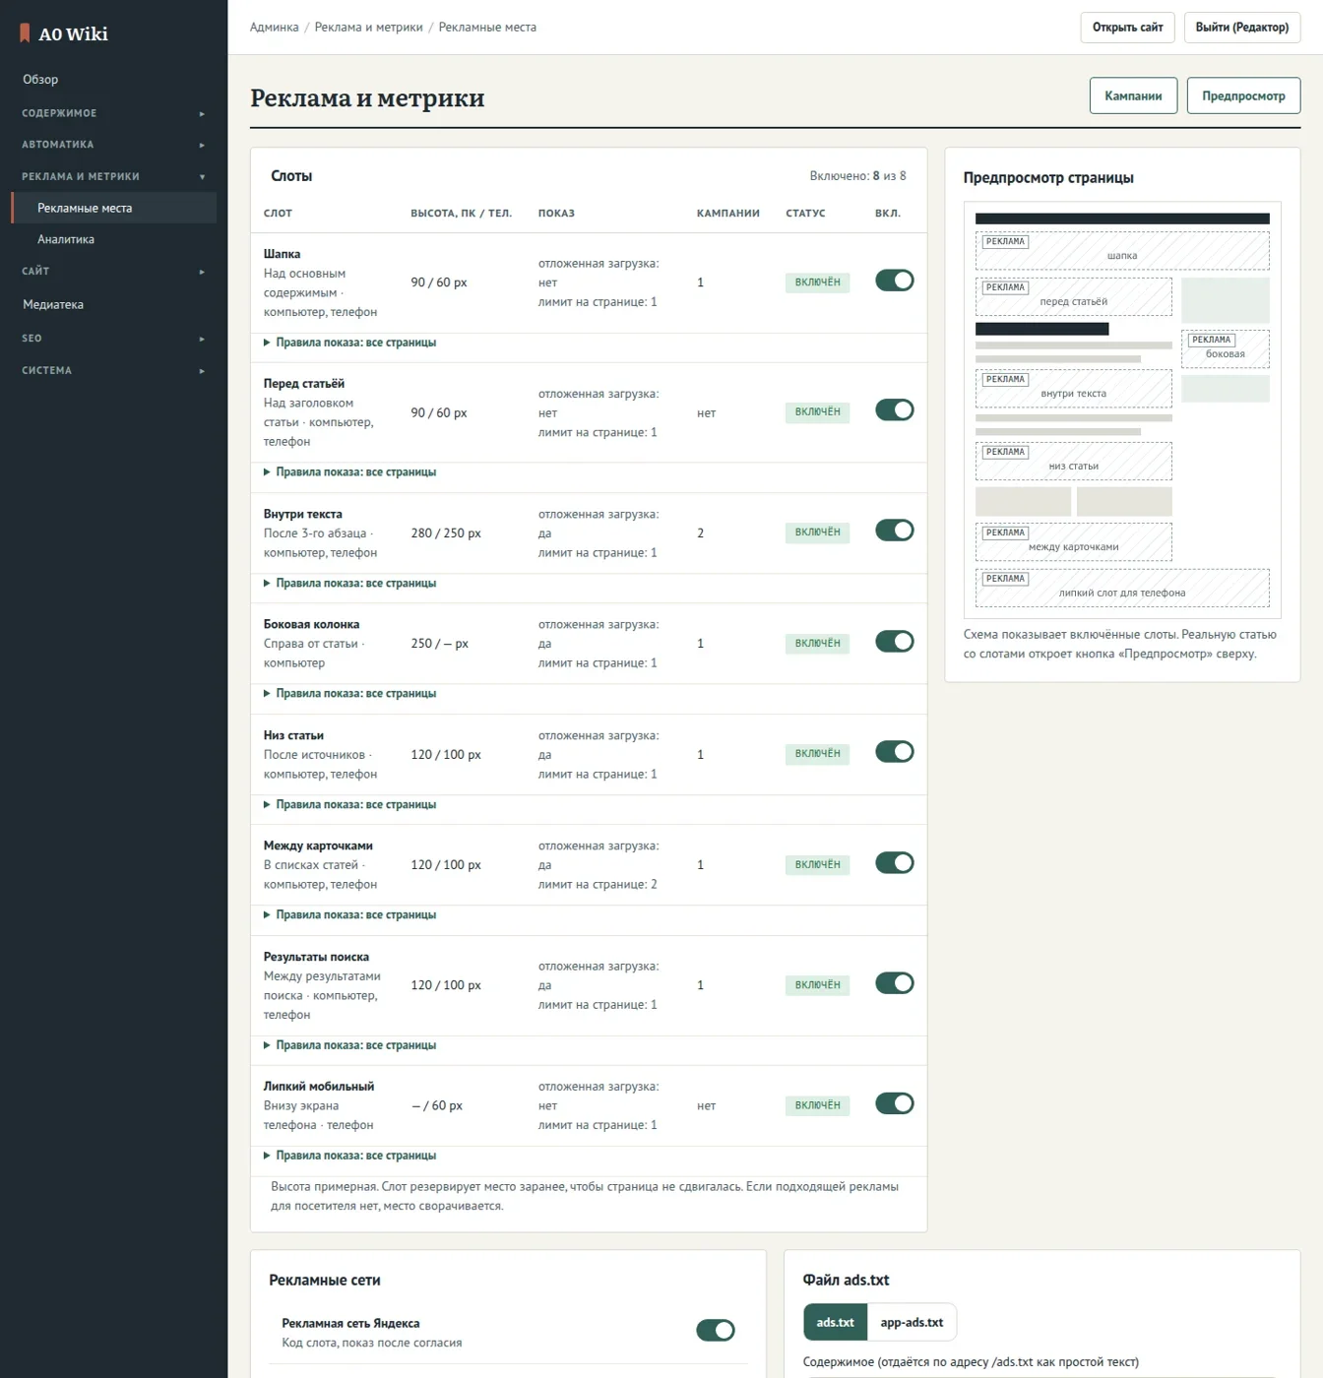Switch to the ads.txt tab
Image resolution: width=1323 pixels, height=1378 pixels.
coord(835,1322)
